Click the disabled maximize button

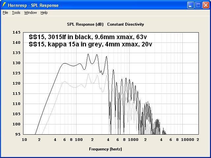[x=198, y=5]
